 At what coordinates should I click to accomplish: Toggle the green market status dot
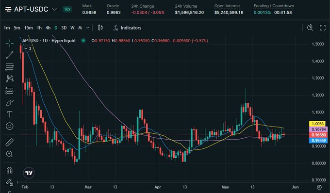point(83,41)
